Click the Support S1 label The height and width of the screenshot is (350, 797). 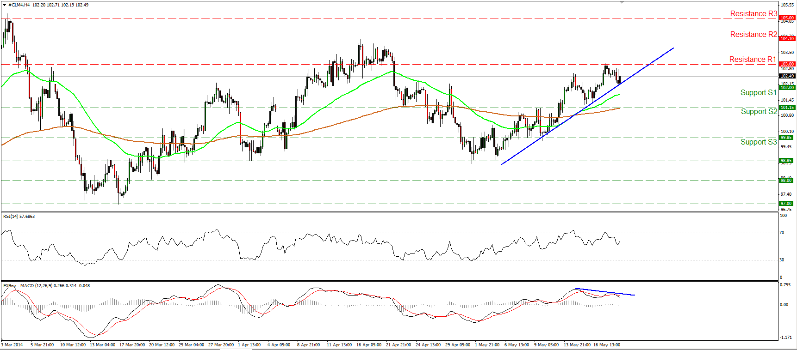pyautogui.click(x=758, y=93)
